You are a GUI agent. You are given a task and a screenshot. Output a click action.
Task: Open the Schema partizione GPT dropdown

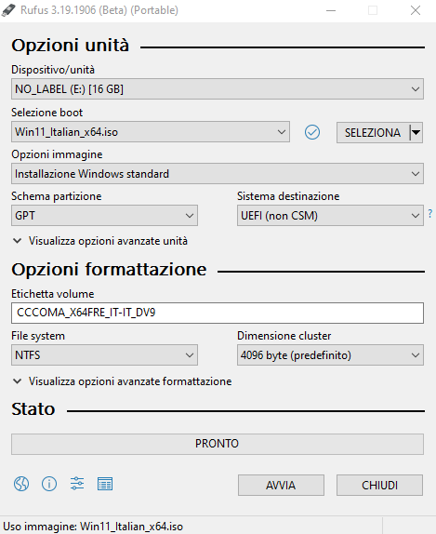tap(104, 215)
